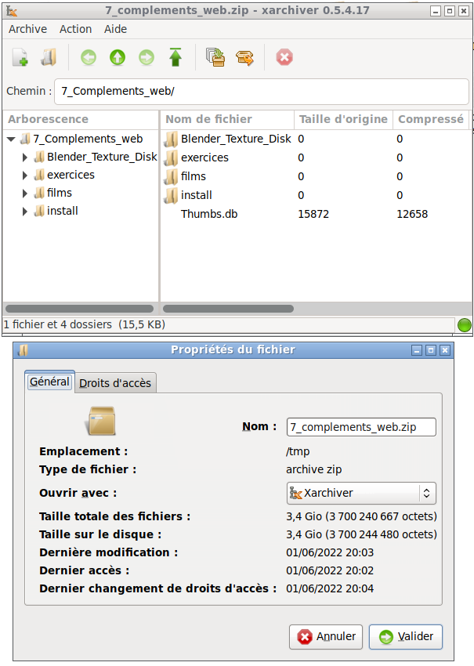The width and height of the screenshot is (474, 666).
Task: Click the Add files to archive icon
Action: tap(215, 57)
